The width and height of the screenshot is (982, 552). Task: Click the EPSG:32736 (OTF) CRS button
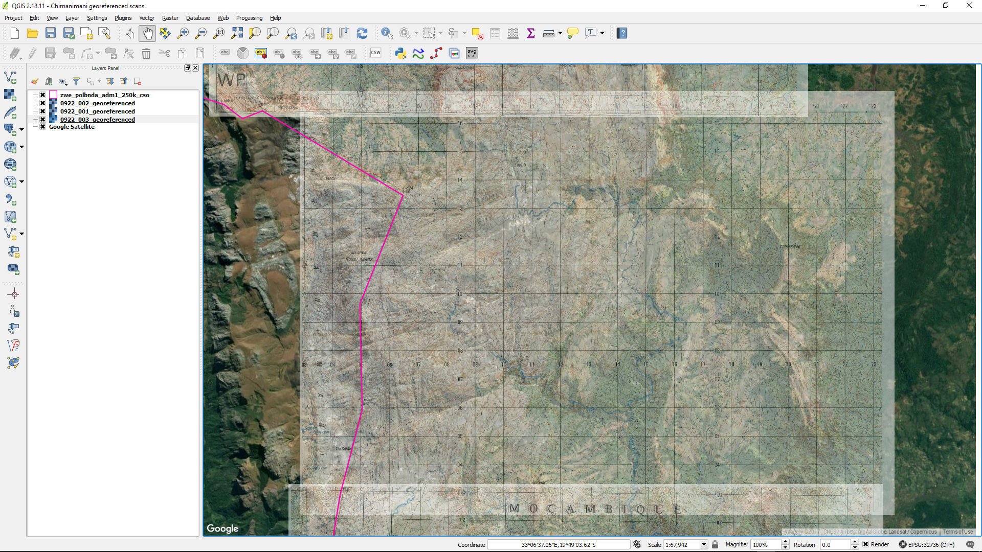[926, 544]
